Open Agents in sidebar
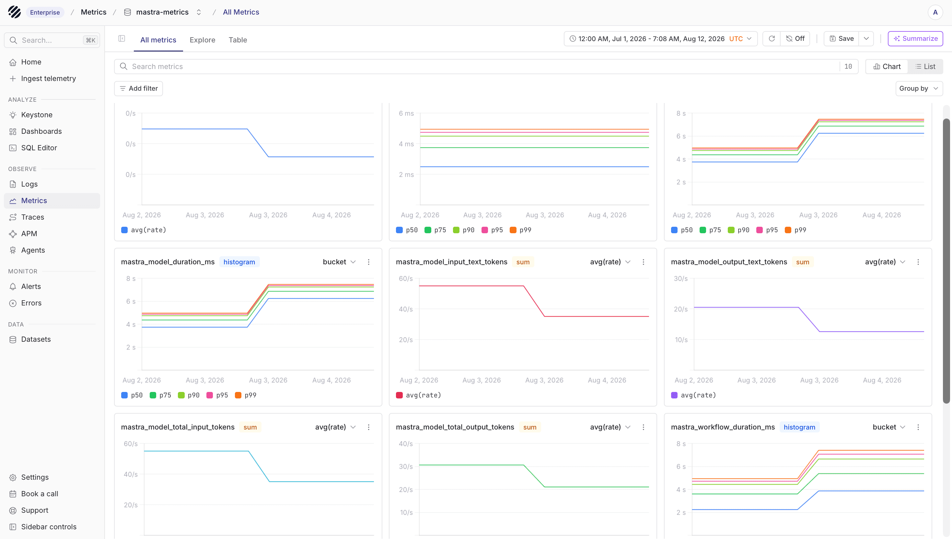 (x=52, y=250)
